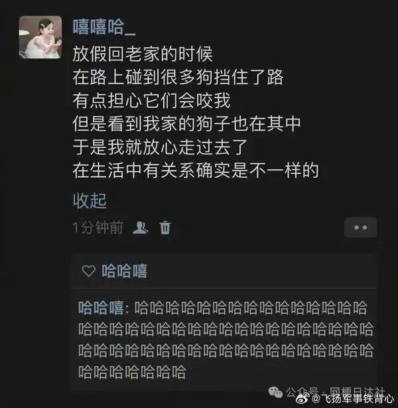The image size is (398, 408).
Task: Click the 1分钟前 timestamp
Action: click(x=98, y=228)
